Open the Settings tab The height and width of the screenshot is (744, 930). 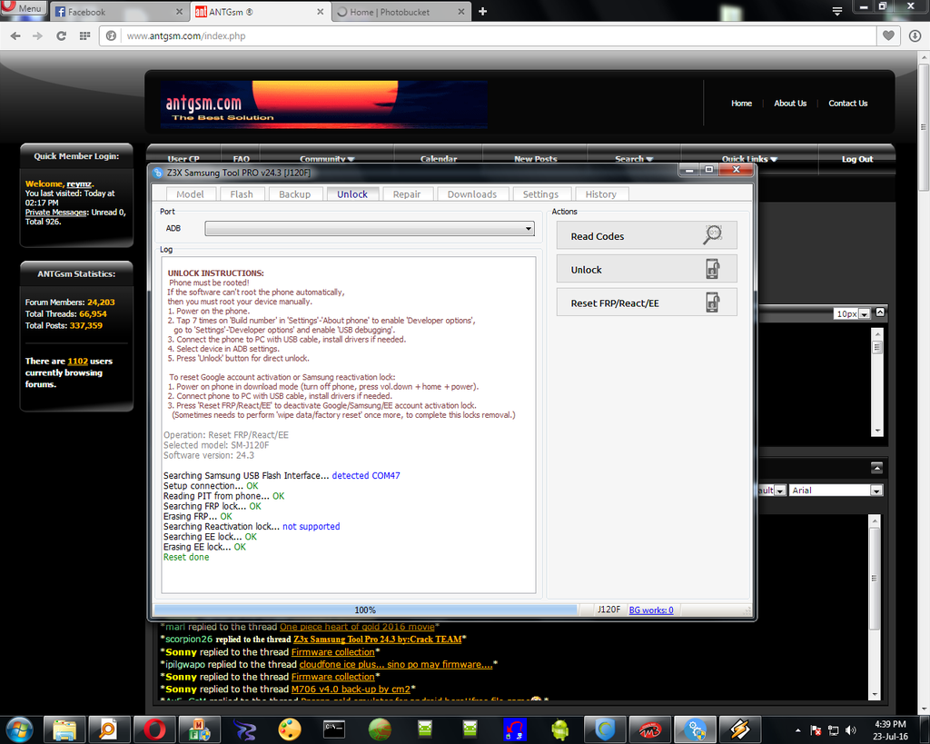[540, 194]
